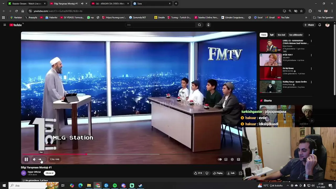Go to browser home page icon

(x=23, y=11)
